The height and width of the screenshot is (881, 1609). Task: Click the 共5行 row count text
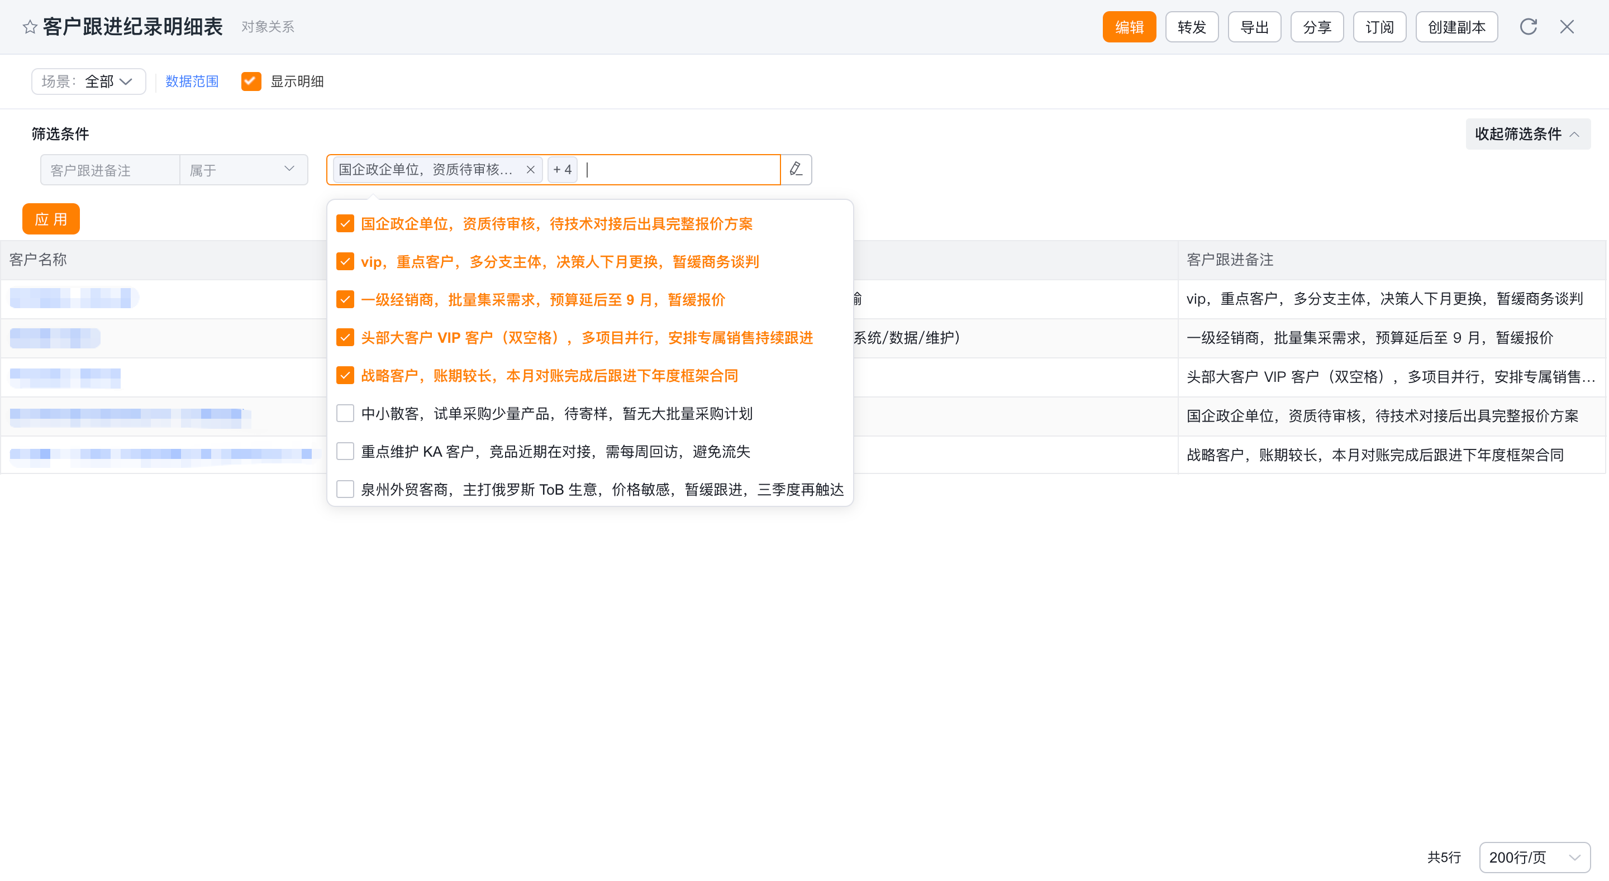(1444, 858)
